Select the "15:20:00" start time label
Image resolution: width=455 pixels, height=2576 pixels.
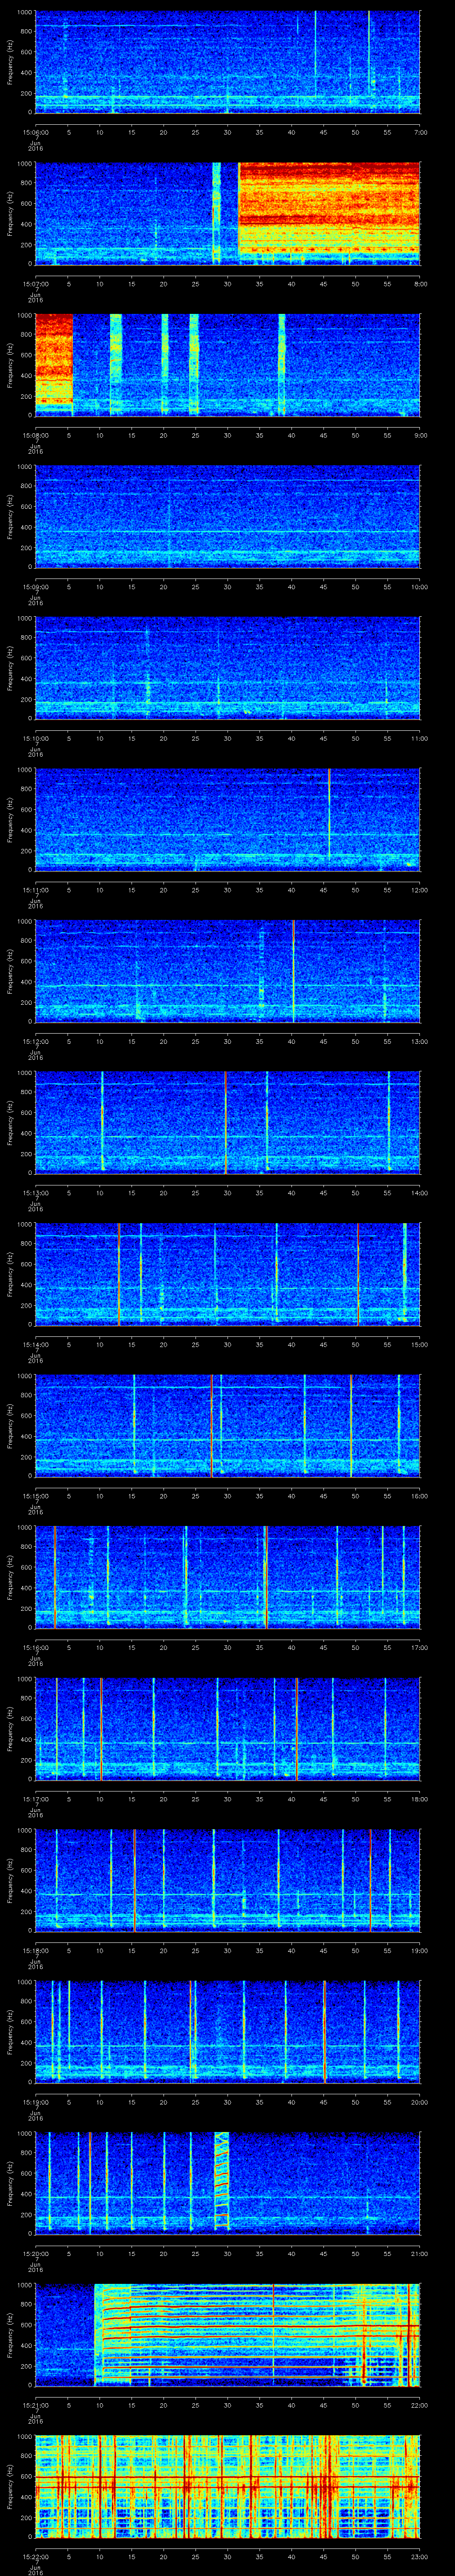[36, 2253]
